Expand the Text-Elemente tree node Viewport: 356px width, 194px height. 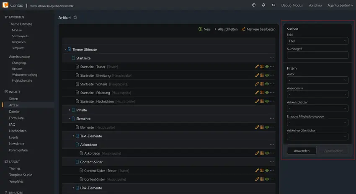point(73,136)
